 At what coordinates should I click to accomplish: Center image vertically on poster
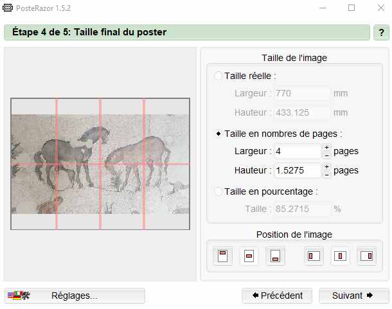coord(249,256)
